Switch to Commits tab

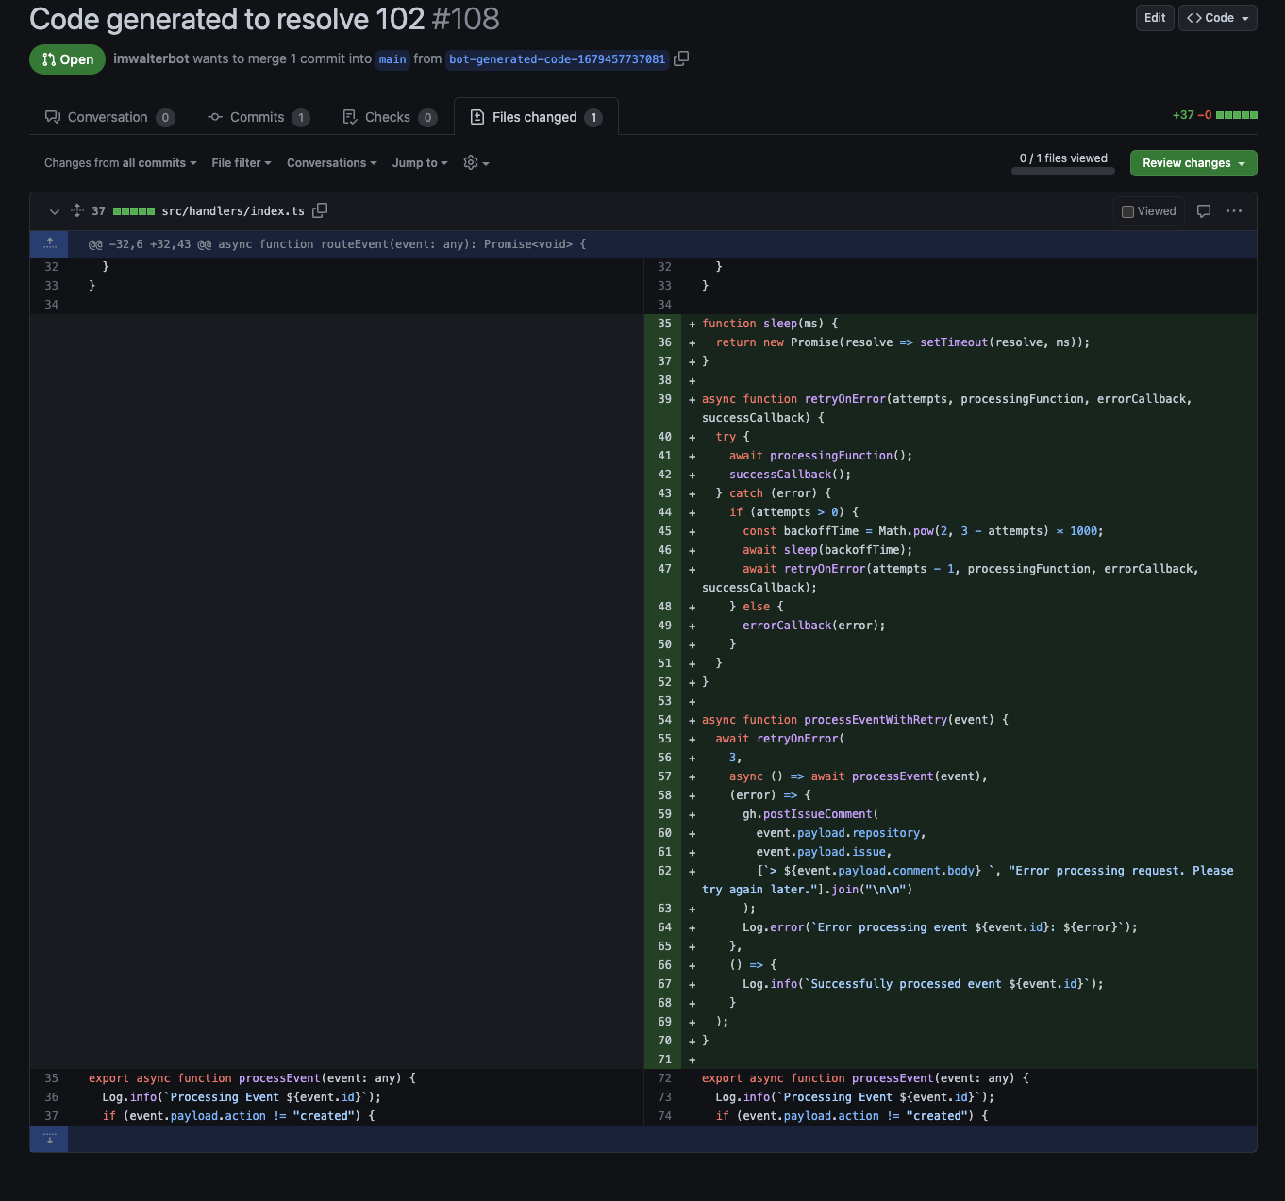[x=259, y=117]
